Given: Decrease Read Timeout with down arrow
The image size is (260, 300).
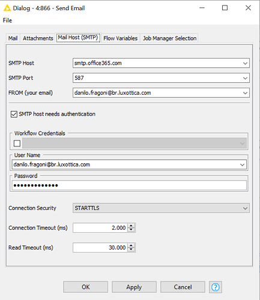Looking at the screenshot, I should coord(131,250).
